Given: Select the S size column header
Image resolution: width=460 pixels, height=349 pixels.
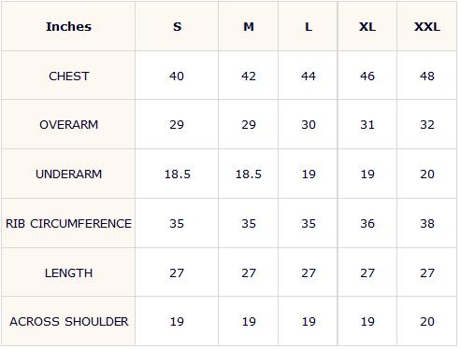Looking at the screenshot, I should 177,27.
